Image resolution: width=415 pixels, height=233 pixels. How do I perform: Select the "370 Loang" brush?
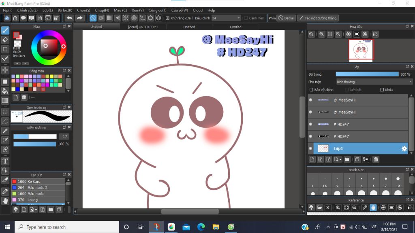click(38, 200)
